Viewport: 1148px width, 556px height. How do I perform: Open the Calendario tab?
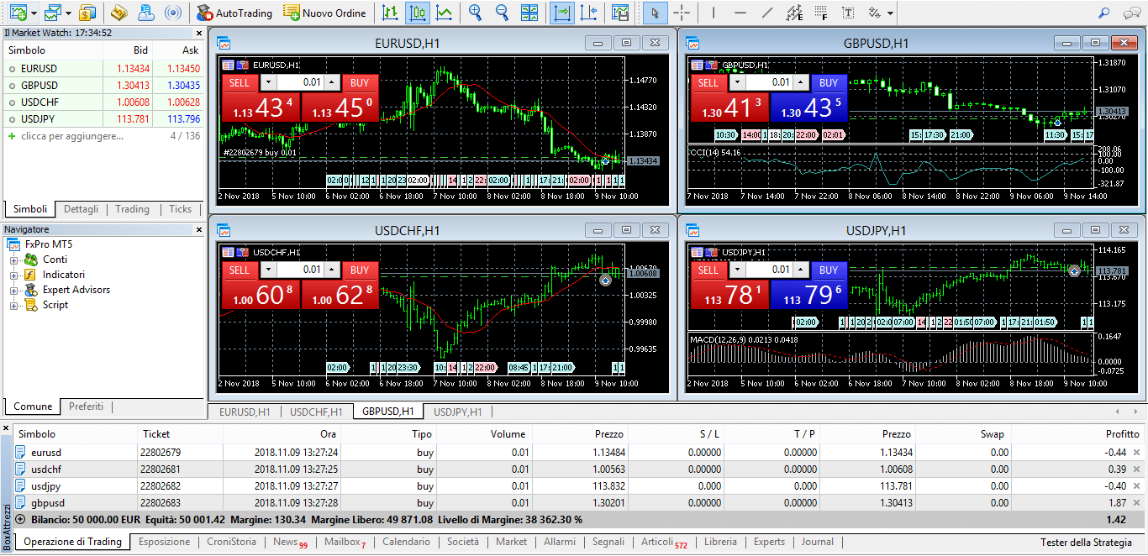(407, 542)
